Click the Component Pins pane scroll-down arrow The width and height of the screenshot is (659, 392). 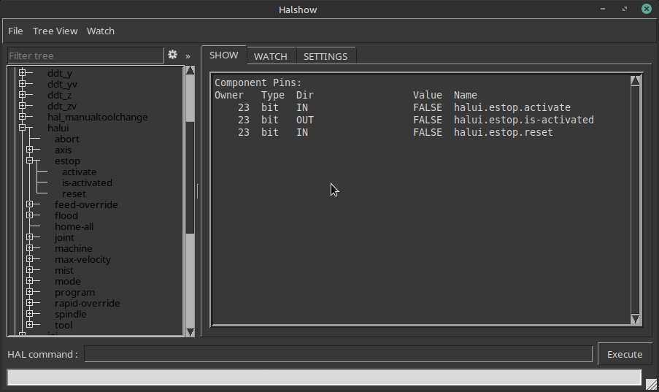point(635,319)
